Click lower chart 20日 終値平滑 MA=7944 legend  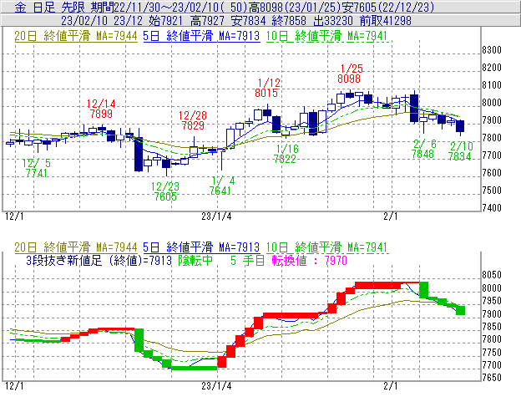tap(76, 247)
